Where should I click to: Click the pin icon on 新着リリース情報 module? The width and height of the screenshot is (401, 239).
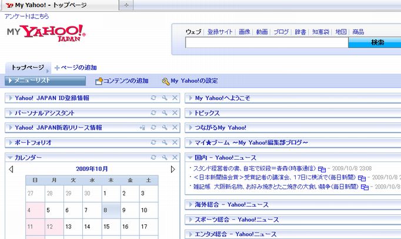pos(142,127)
